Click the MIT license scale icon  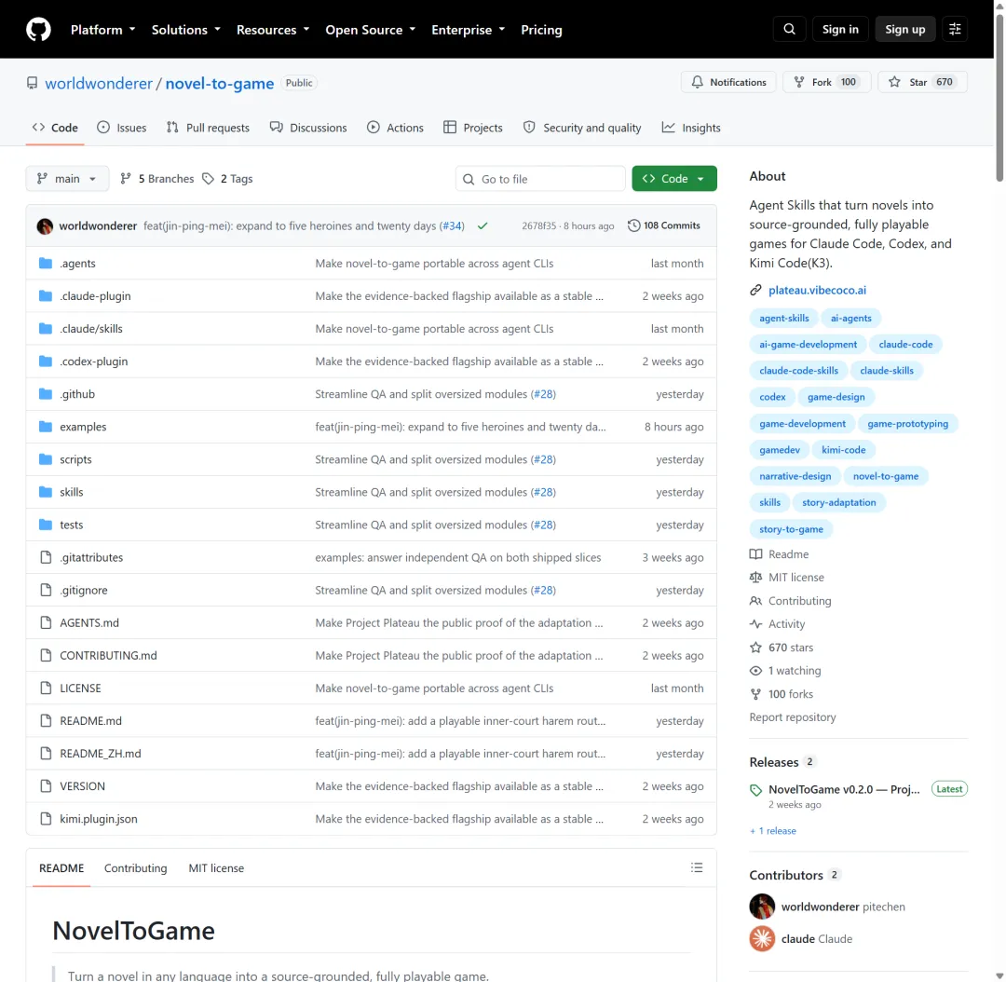coord(755,578)
